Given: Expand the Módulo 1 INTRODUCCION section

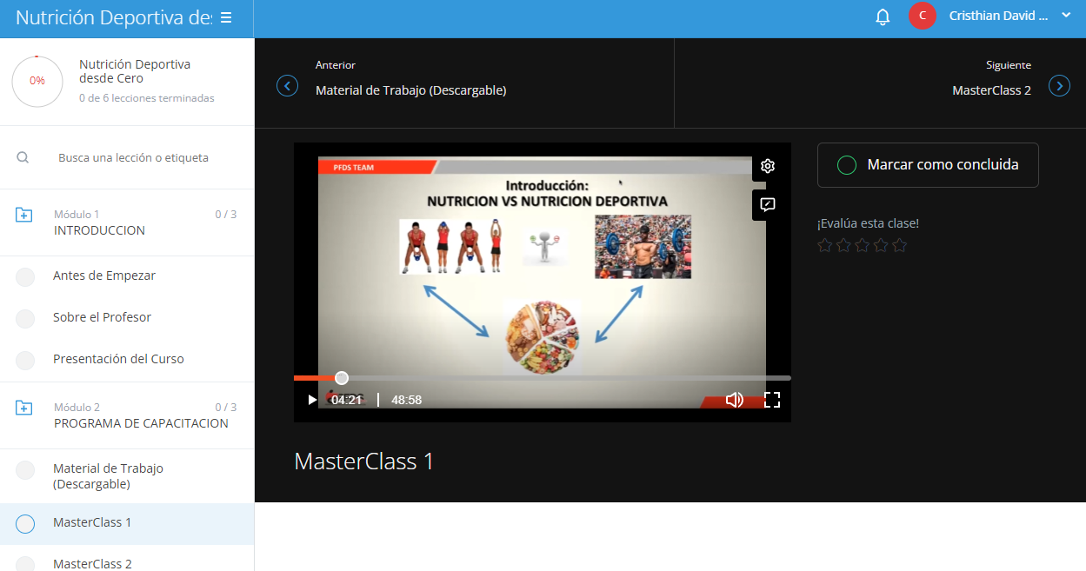Looking at the screenshot, I should pyautogui.click(x=24, y=215).
